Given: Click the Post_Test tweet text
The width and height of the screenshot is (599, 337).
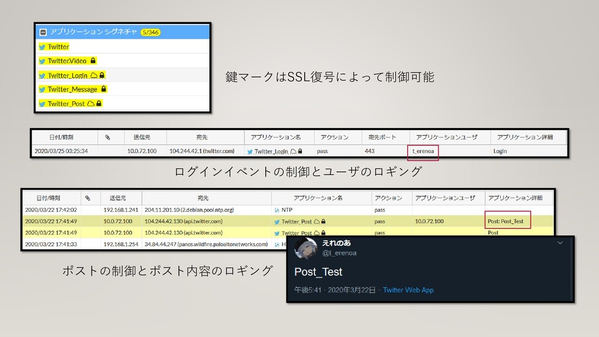Looking at the screenshot, I should point(318,271).
